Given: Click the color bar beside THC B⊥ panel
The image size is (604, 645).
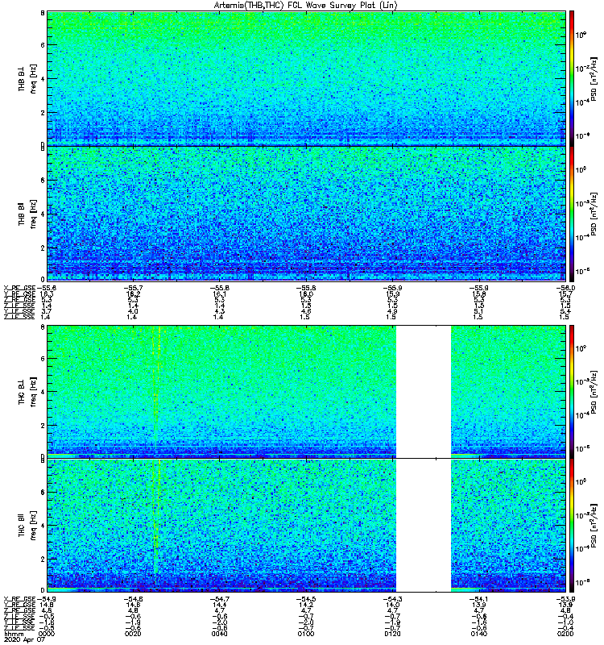Looking at the screenshot, I should pyautogui.click(x=572, y=391).
